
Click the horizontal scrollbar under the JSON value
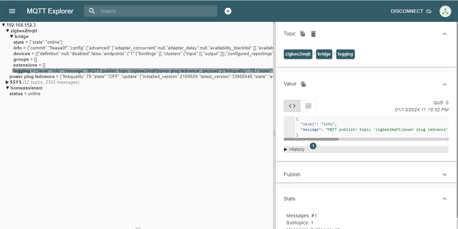click(x=311, y=139)
